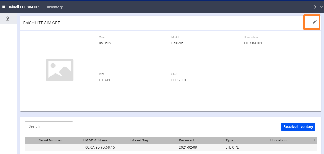Screen dimensions: 324x154
Task: Click the grid icon beside BaiCell LTE SIM CPE tab
Action: (3, 7)
